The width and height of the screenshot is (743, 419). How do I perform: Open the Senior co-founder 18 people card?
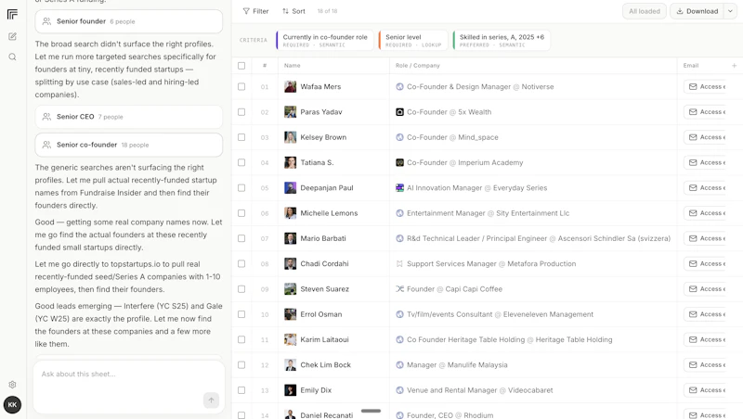[129, 145]
